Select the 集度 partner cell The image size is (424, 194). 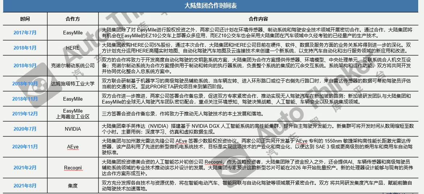pyautogui.click(x=73, y=186)
